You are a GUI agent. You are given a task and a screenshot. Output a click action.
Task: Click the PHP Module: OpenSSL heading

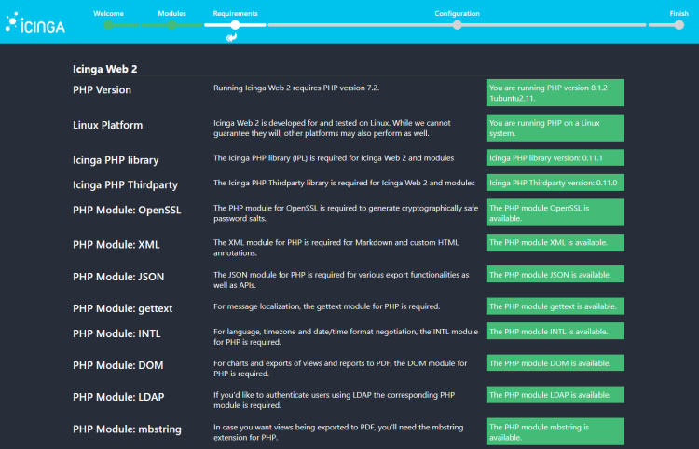pos(126,211)
